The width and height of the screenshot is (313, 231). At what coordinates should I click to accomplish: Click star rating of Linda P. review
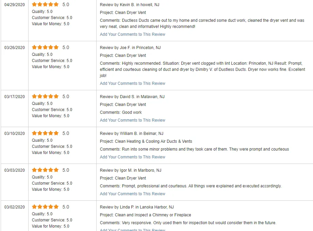coord(45,207)
